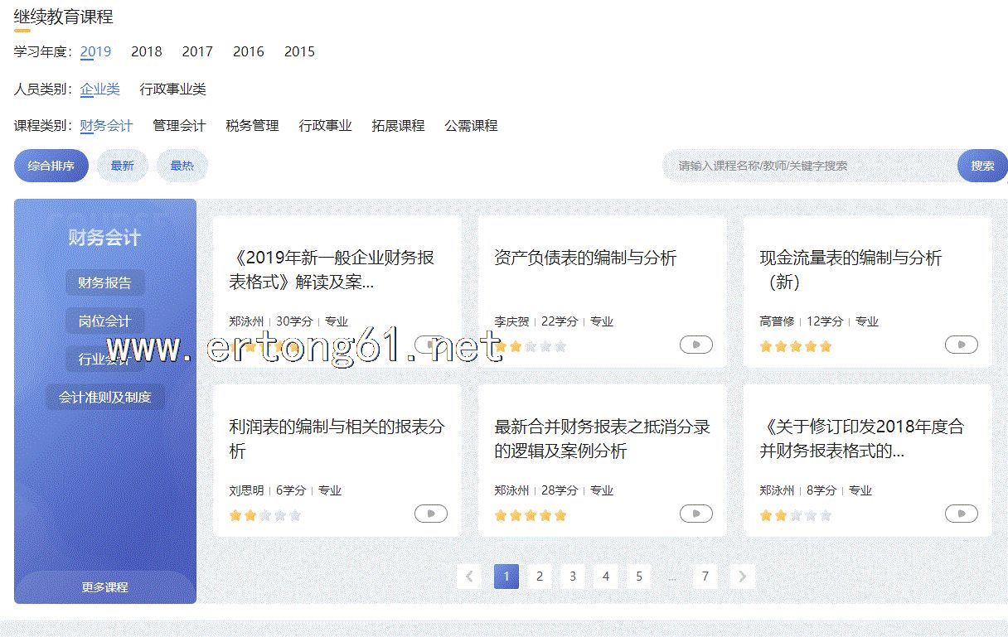Sort courses by 最热
This screenshot has width=1008, height=637.
click(182, 166)
